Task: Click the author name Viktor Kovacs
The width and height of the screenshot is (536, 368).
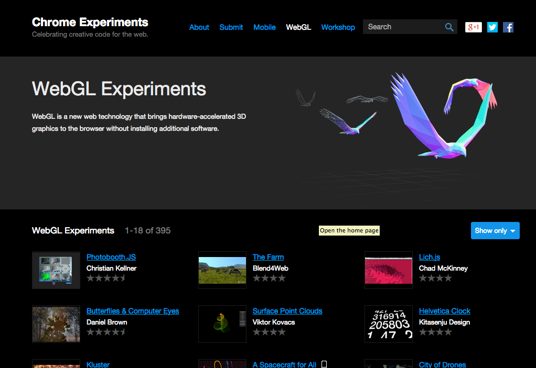Action: click(x=274, y=322)
